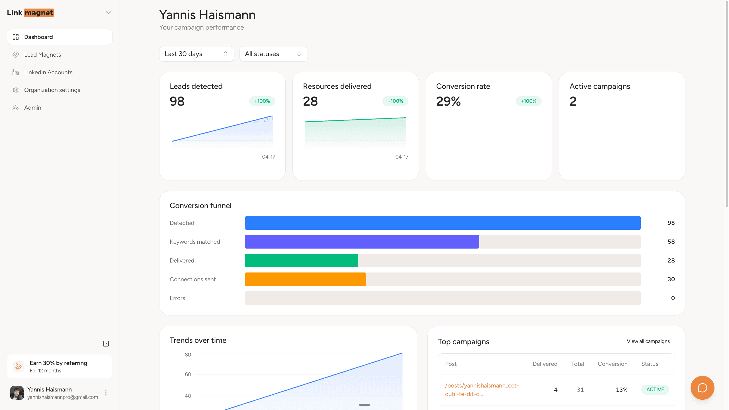Click the gift icon on the referral card
This screenshot has height=410, width=729.
click(18, 366)
